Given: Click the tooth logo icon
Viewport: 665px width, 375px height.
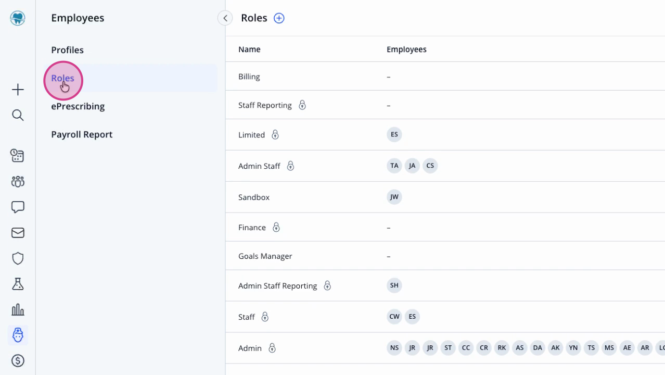Looking at the screenshot, I should click(x=18, y=18).
